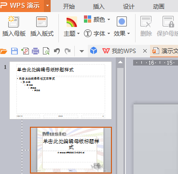The width and height of the screenshot is (178, 174).
Task: Expand the 主题 theme dropdown arrow
Action: pyautogui.click(x=78, y=34)
